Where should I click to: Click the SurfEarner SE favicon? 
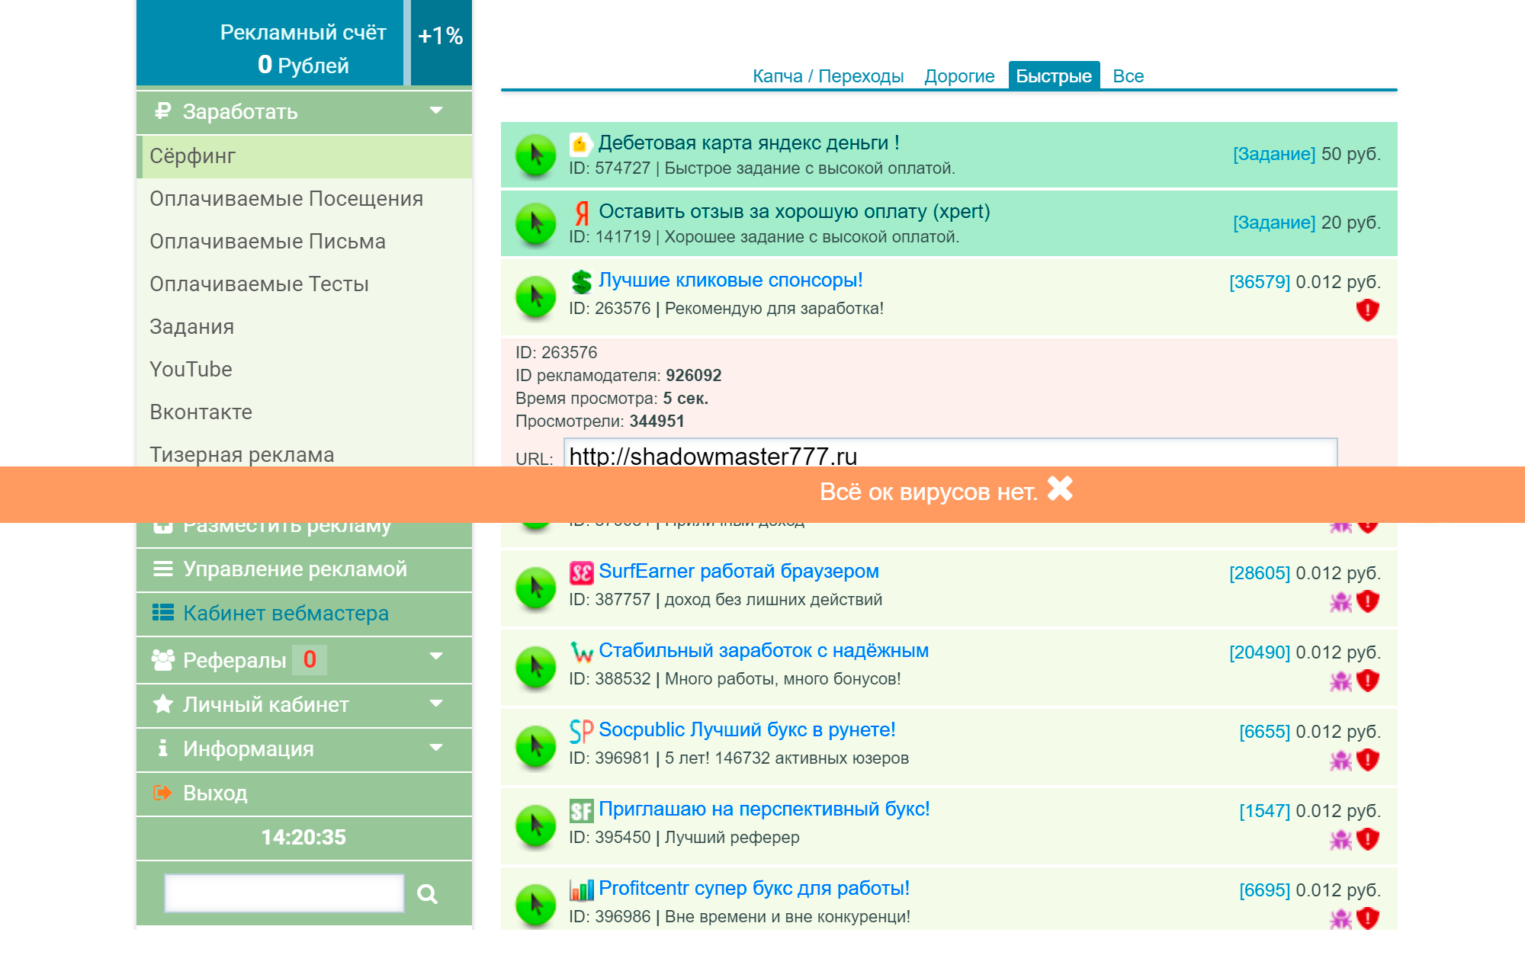click(x=582, y=572)
